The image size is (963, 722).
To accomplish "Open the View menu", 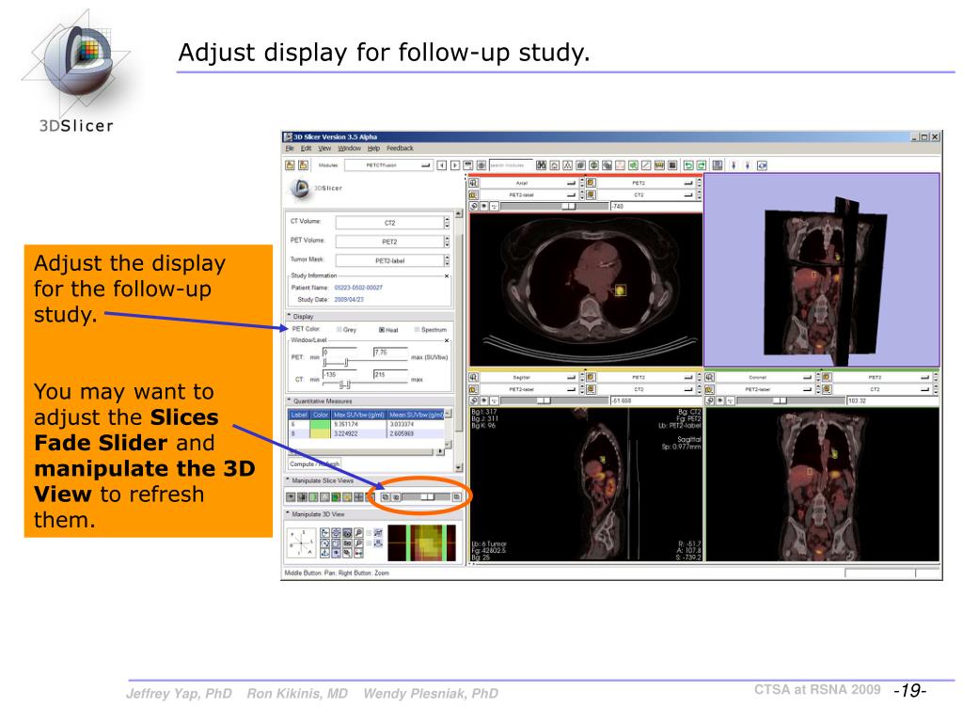I will click(x=324, y=149).
